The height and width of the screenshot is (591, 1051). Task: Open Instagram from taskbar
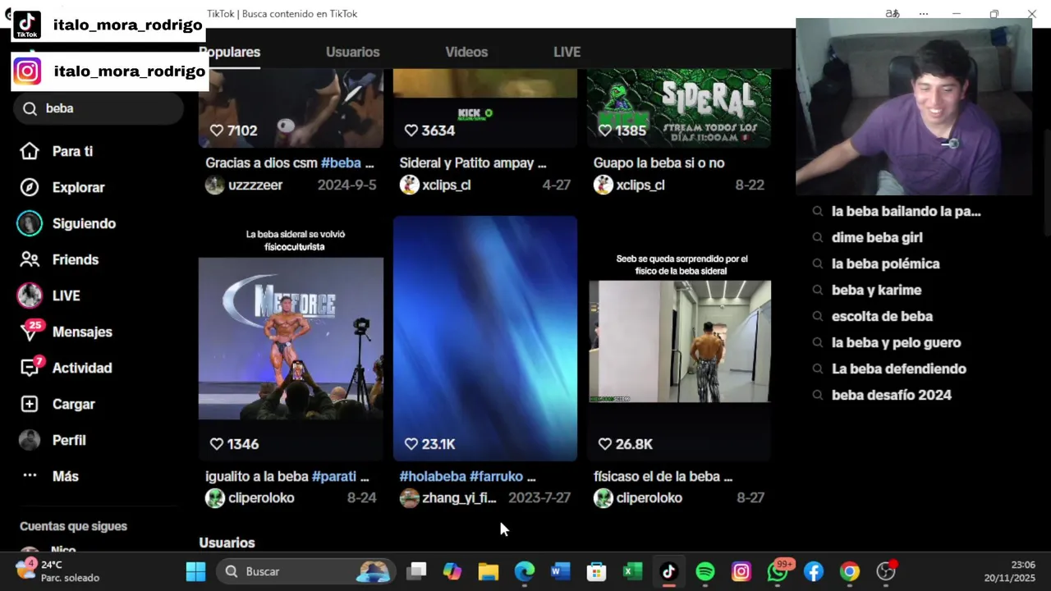click(741, 571)
